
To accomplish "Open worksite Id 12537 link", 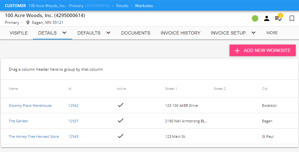I will 73,121.
